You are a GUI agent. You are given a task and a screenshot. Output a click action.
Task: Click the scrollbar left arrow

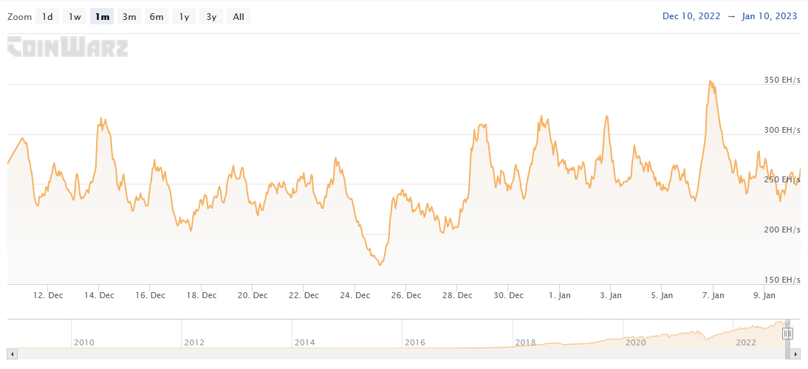click(x=12, y=354)
